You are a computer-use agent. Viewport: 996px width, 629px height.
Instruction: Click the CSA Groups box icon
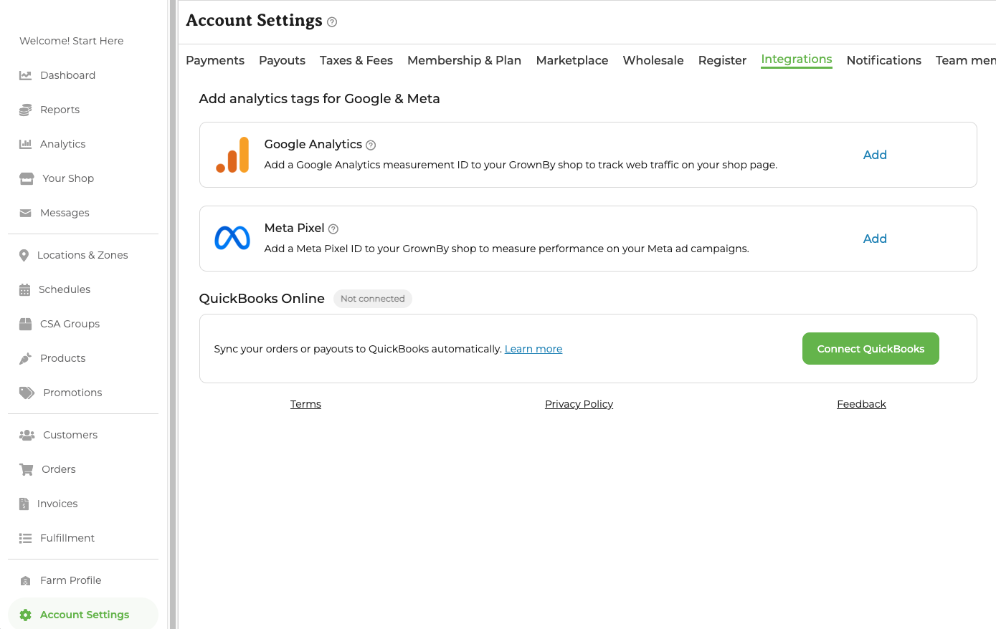click(x=25, y=324)
